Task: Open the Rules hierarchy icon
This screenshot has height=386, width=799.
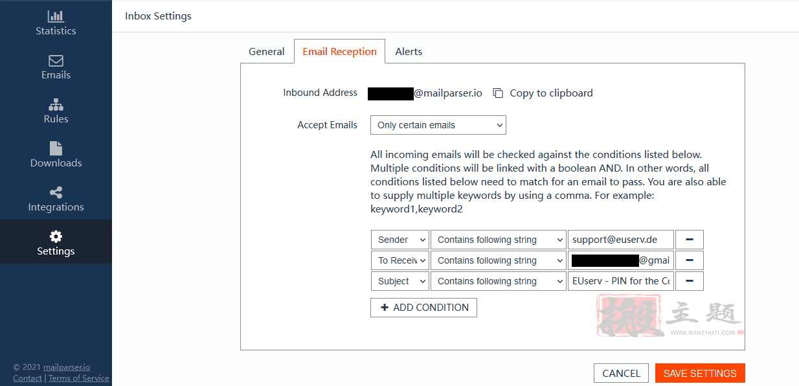Action: (x=56, y=105)
